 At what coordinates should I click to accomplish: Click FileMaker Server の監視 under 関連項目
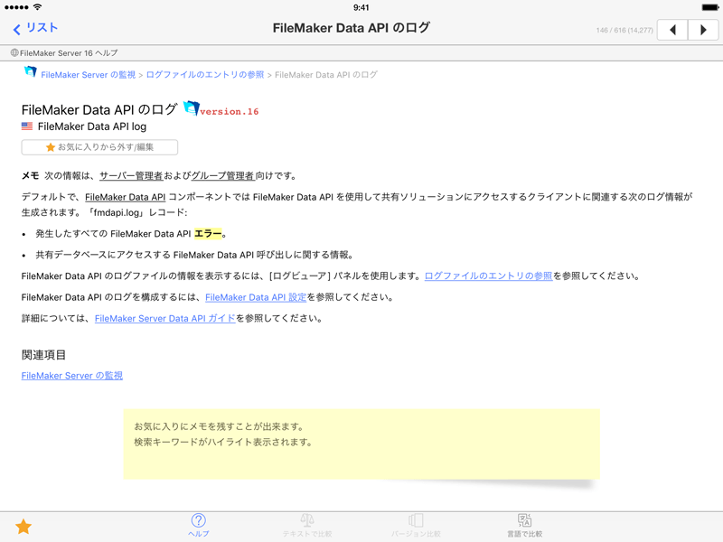(72, 376)
